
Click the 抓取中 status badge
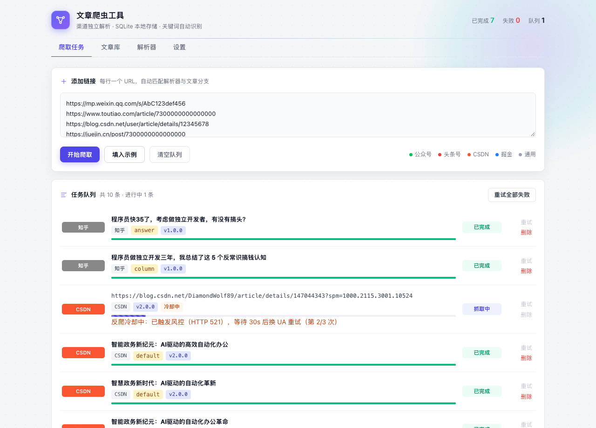(482, 309)
